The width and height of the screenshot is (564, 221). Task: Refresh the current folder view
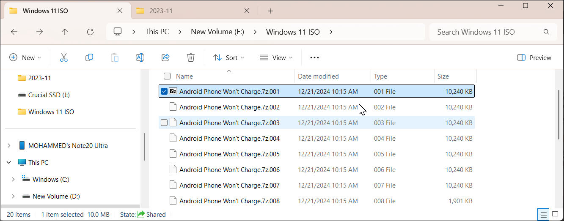90,32
